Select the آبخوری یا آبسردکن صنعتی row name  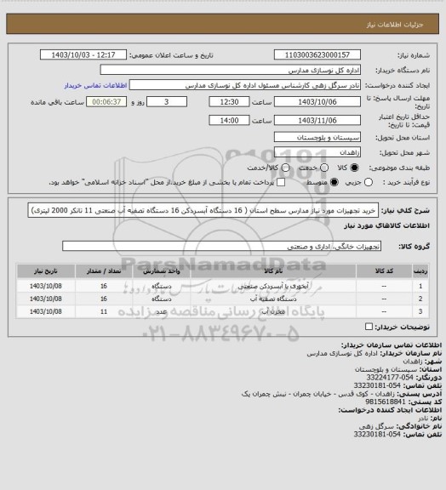(273, 286)
